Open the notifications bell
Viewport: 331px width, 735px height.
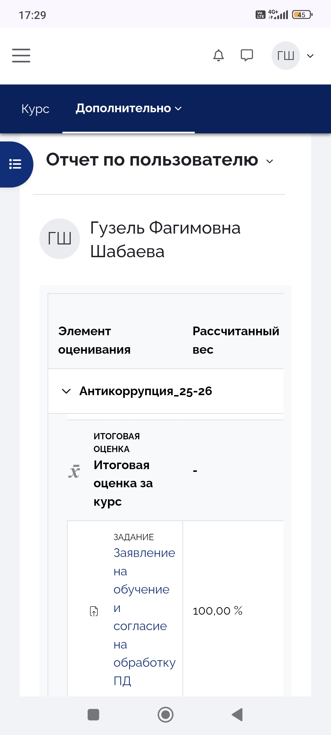[x=218, y=55]
